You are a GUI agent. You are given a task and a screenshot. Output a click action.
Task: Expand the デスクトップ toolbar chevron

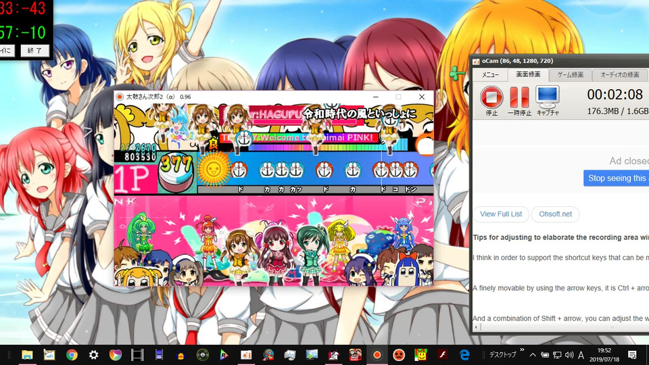[522, 350]
